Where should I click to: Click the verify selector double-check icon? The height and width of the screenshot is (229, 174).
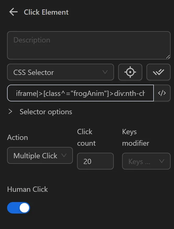[x=158, y=72]
